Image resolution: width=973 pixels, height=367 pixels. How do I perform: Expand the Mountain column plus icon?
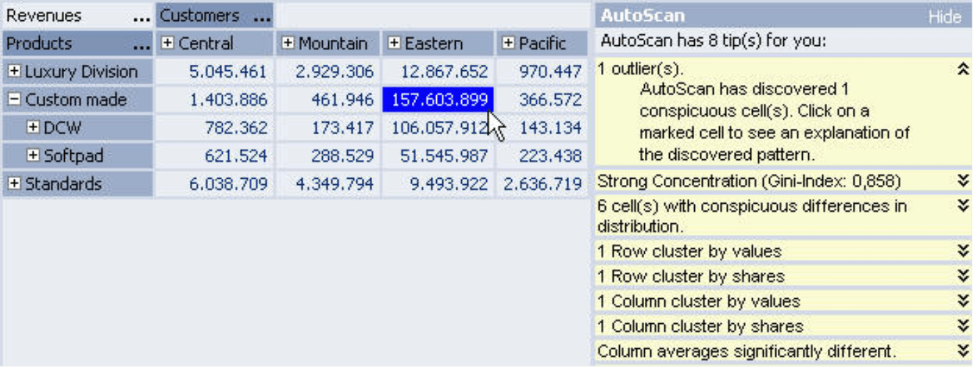[288, 44]
